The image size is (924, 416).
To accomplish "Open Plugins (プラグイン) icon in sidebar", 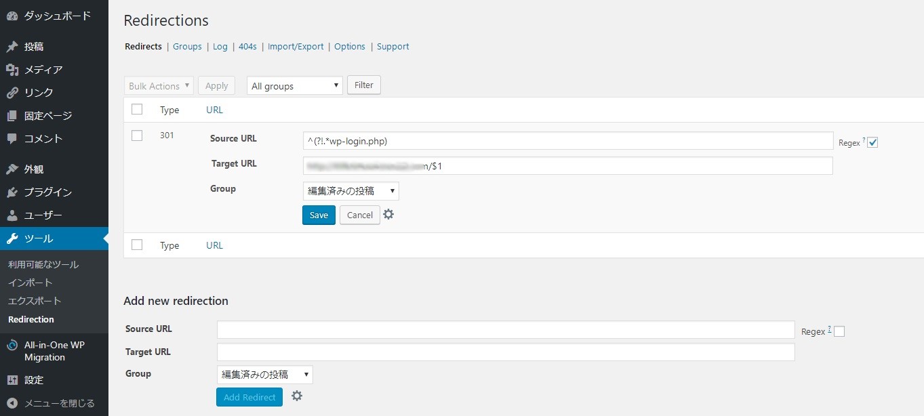I will [x=12, y=192].
